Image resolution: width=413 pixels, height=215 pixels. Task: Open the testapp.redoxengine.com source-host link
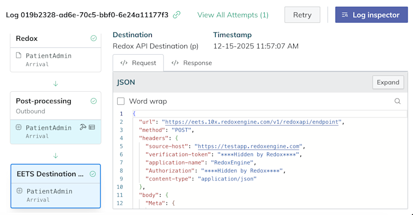pyautogui.click(x=249, y=146)
